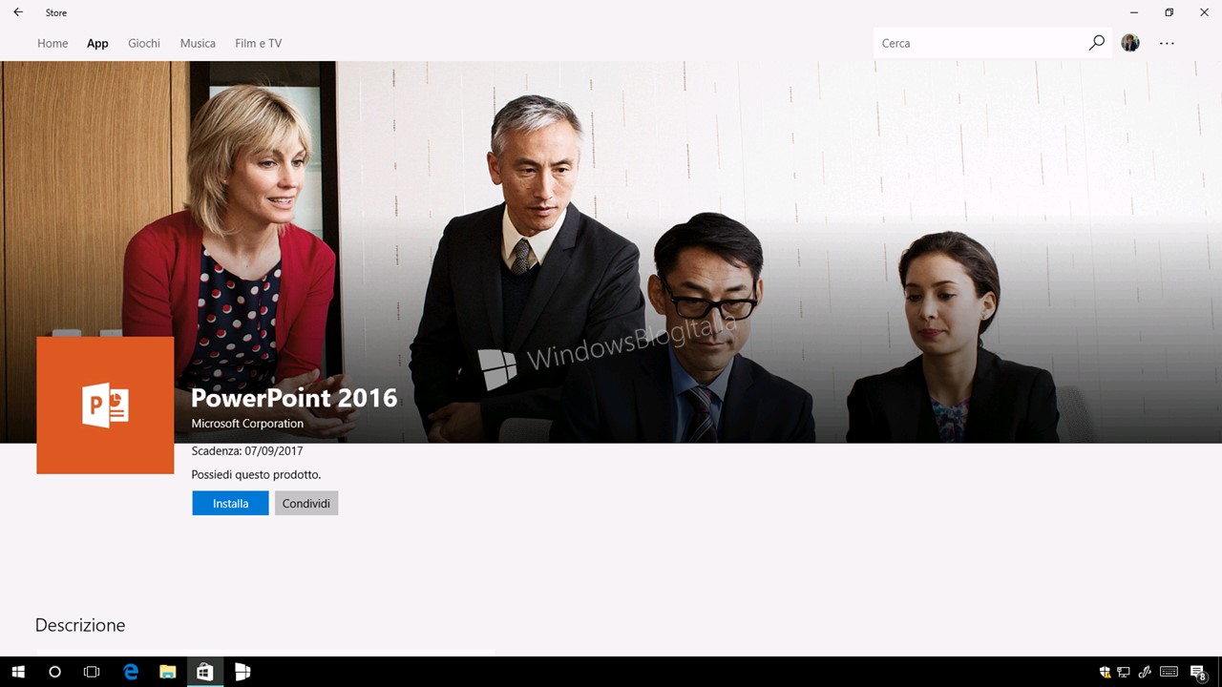Install PowerPoint 2016 with Installa button
The image size is (1222, 687).
230,503
